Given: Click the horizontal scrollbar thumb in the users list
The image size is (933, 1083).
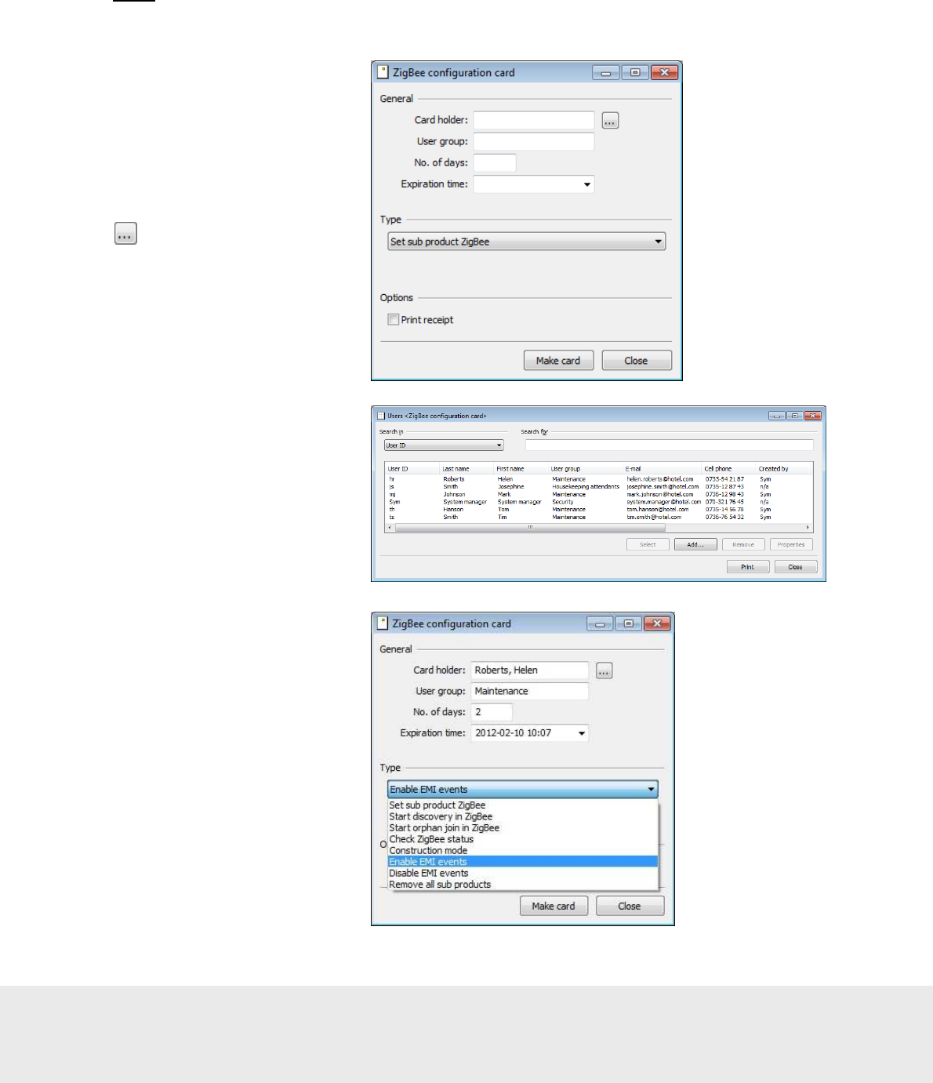Looking at the screenshot, I should [x=530, y=528].
